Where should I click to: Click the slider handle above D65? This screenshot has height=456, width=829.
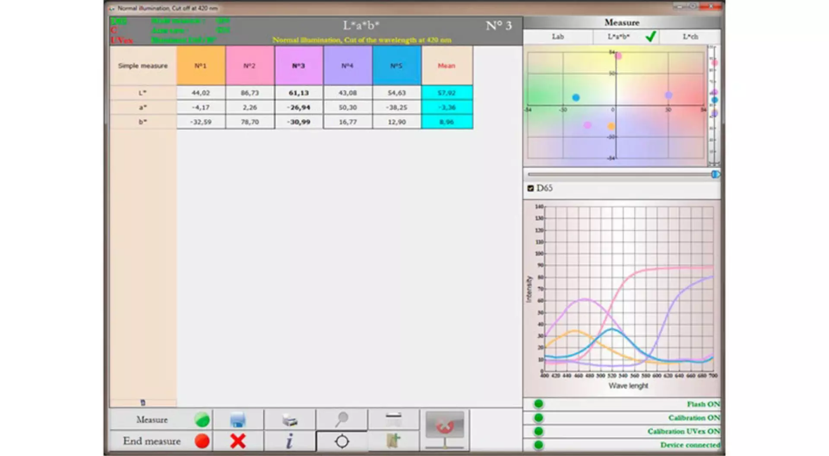click(715, 174)
